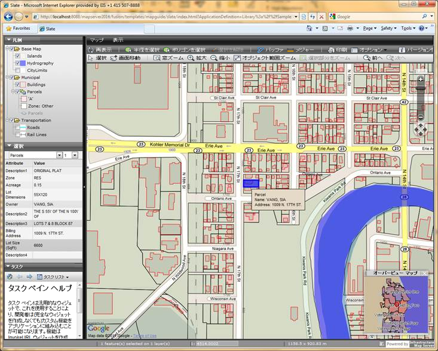Activate the 窓ズーム window zoom tool
The width and height of the screenshot is (438, 351).
[169, 58]
